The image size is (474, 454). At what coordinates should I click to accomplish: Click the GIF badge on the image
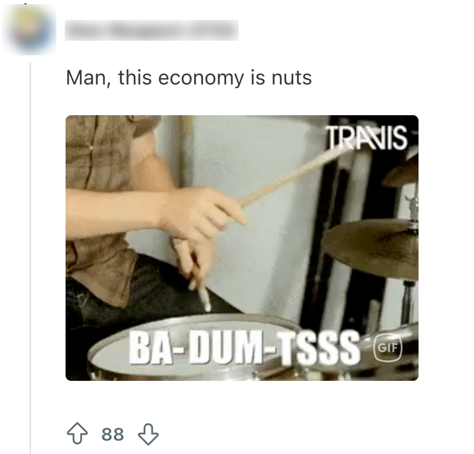[x=388, y=348]
